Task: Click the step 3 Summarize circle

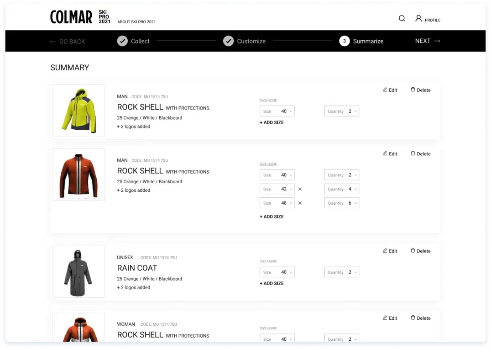Action: click(345, 41)
